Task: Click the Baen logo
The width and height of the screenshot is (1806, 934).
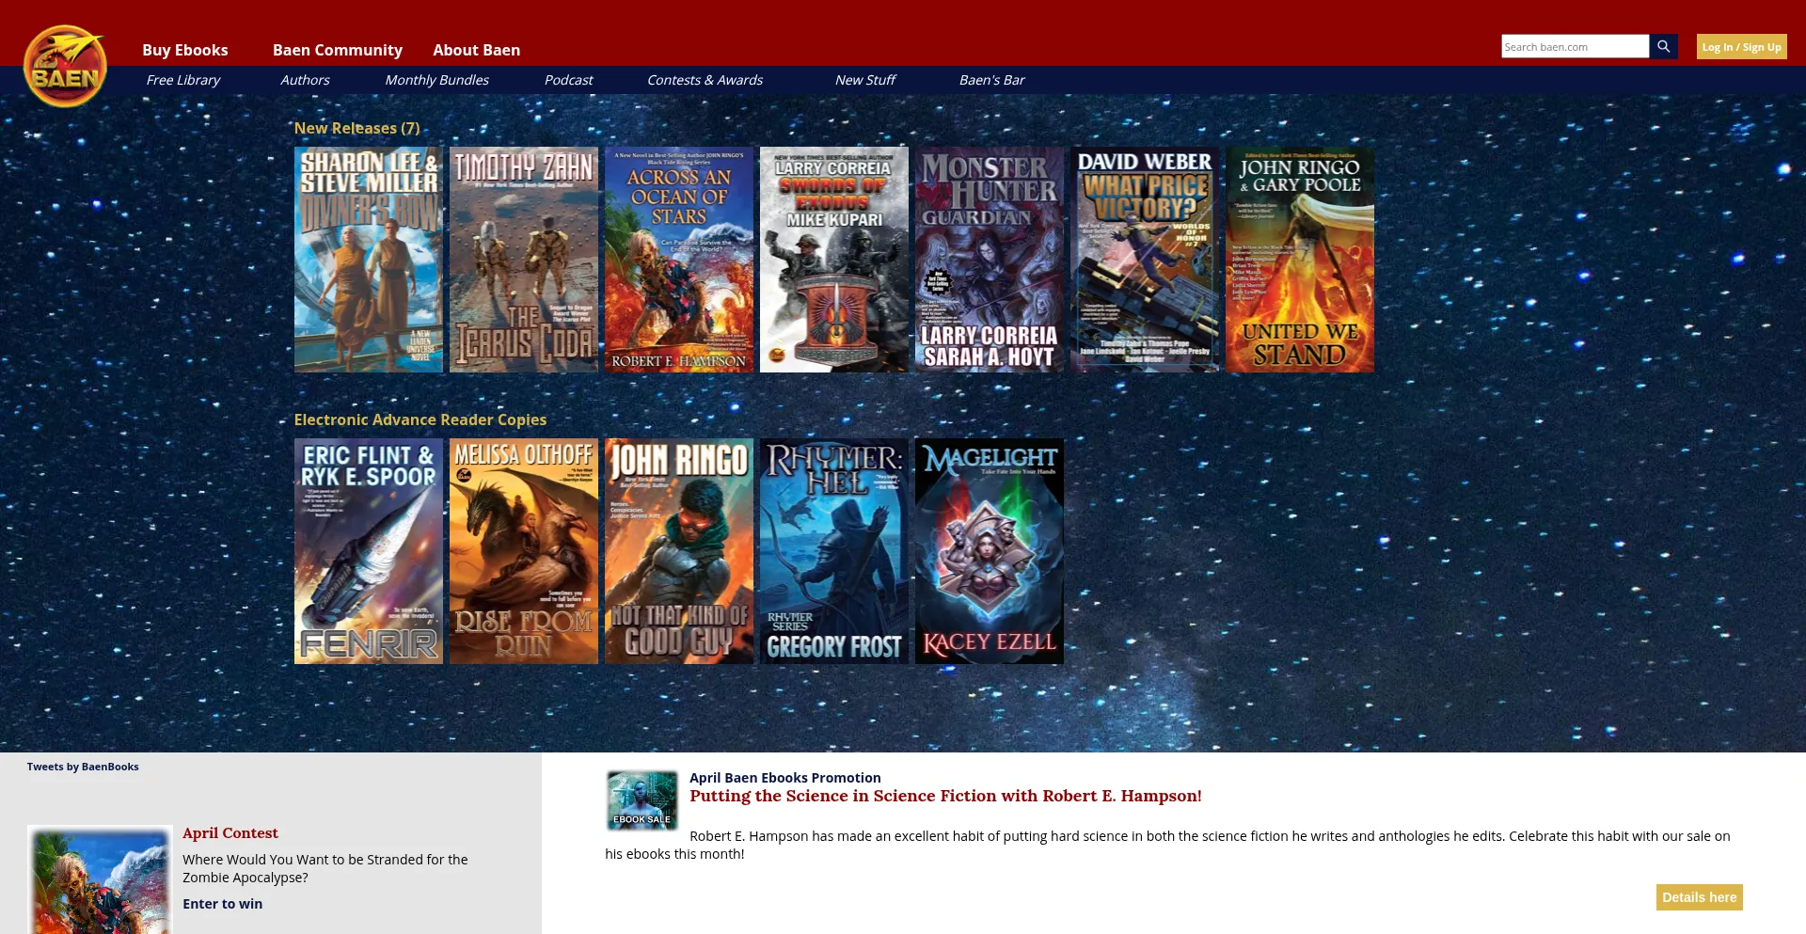Action: [65, 66]
